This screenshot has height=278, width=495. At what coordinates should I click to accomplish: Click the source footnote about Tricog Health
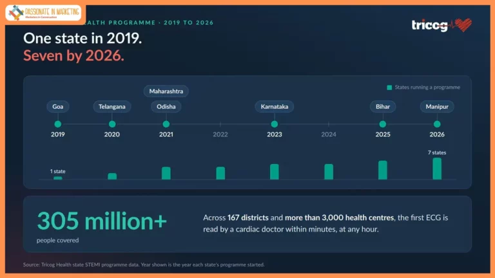coord(144,264)
